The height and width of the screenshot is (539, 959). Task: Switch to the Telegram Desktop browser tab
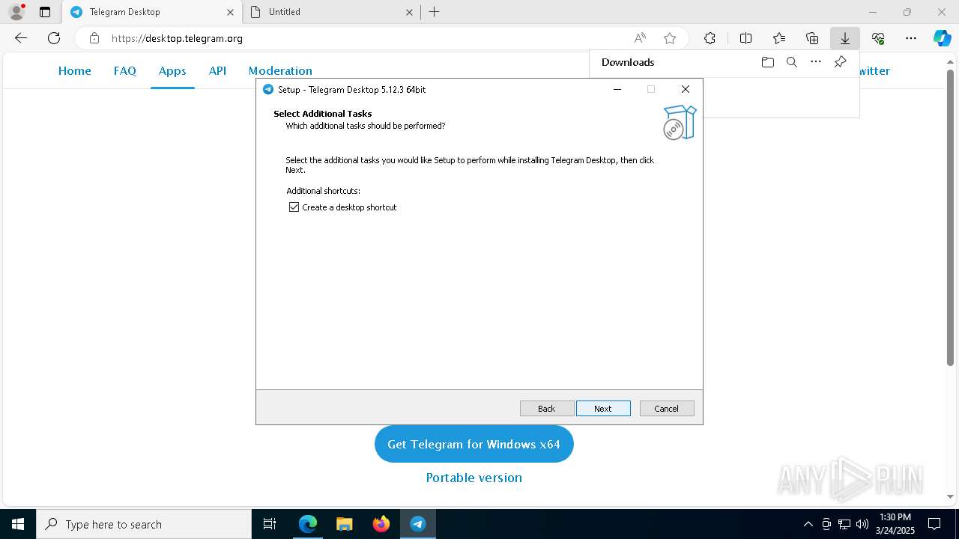[x=152, y=12]
